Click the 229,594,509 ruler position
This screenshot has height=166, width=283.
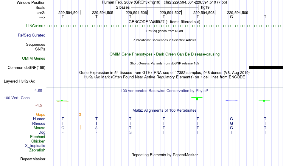coord(237,12)
